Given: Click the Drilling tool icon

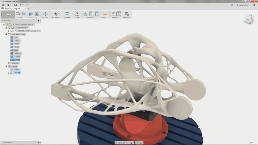Looking at the screenshot, I should pyautogui.click(x=45, y=14).
